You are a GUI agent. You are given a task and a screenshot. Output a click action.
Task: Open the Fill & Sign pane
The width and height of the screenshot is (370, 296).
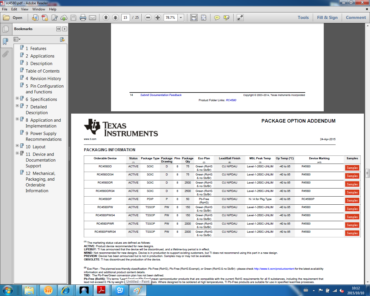[327, 18]
